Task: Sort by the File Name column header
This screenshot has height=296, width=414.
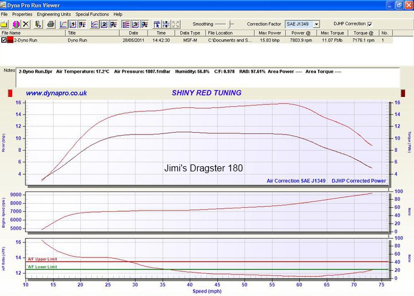Action: [x=33, y=33]
